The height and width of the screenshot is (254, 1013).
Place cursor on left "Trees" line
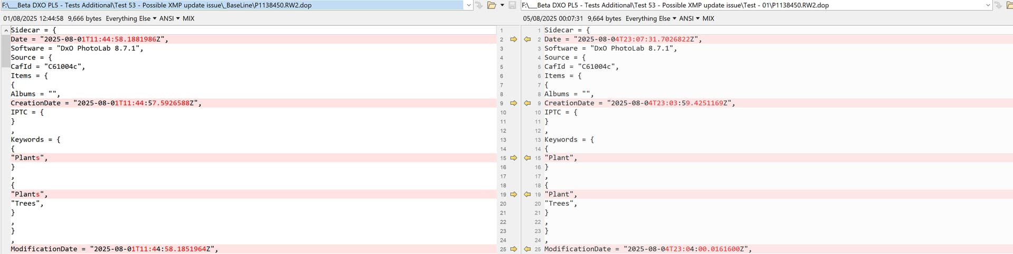[x=27, y=204]
